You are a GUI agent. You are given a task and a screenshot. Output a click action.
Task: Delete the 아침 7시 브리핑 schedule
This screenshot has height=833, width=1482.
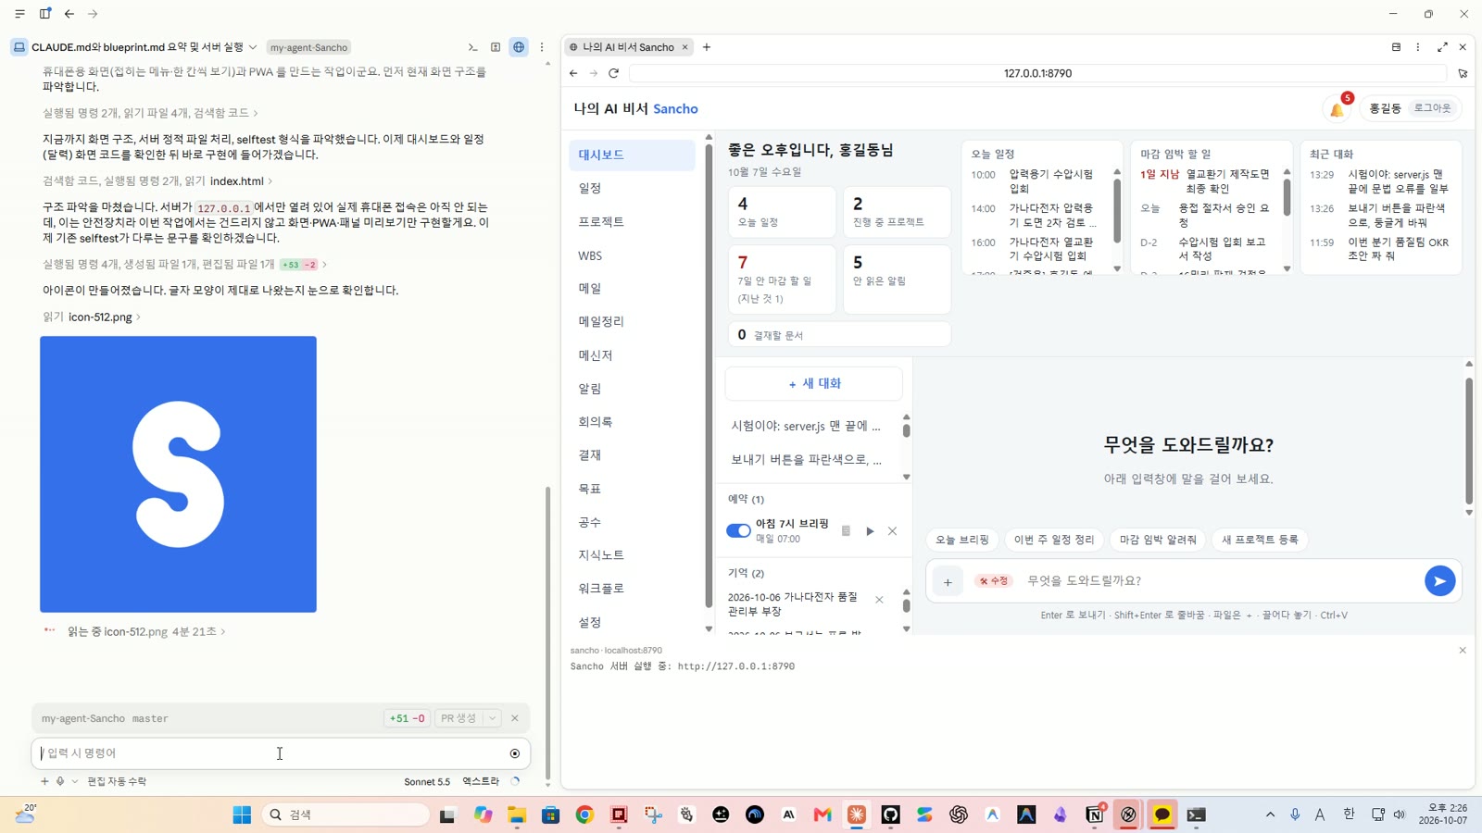pos(892,531)
